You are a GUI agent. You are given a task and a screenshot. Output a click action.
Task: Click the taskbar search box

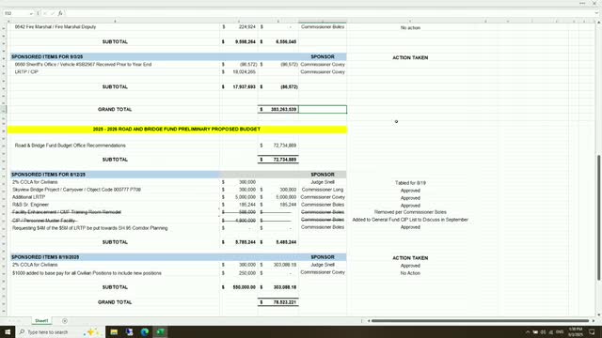(x=48, y=331)
